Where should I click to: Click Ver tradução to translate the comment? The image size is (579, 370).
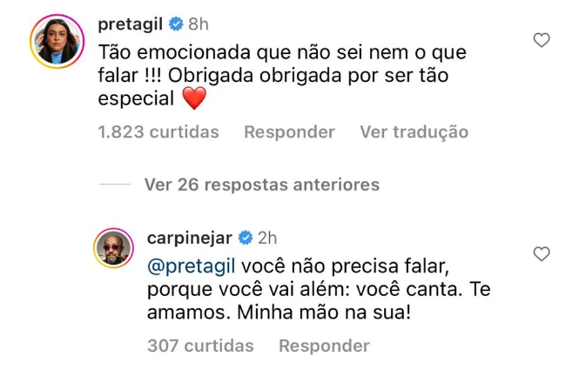pyautogui.click(x=414, y=131)
